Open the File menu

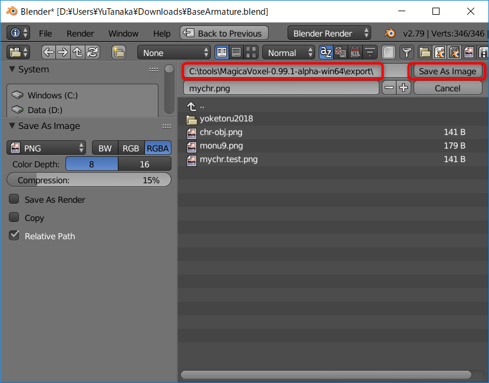pyautogui.click(x=45, y=34)
